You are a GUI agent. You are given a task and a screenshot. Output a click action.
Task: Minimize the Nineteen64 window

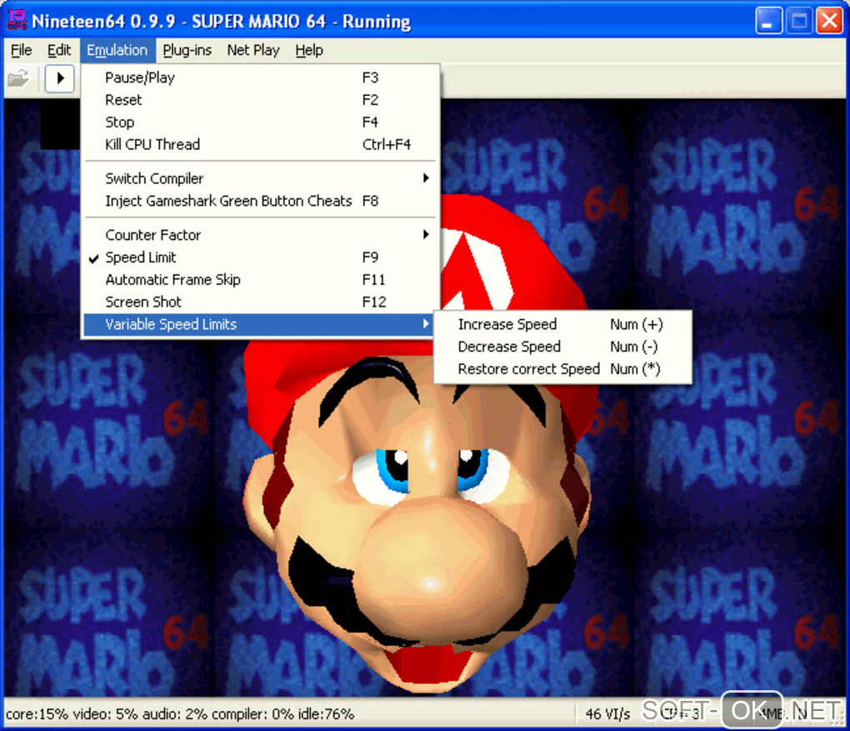point(768,21)
